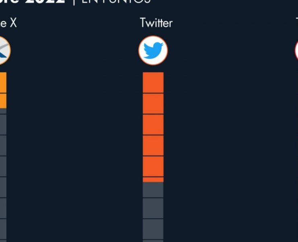Screen dimensions: 298x242
Task: Click the thin orange sliver in Twitter bar
Action: [x=153, y=179]
